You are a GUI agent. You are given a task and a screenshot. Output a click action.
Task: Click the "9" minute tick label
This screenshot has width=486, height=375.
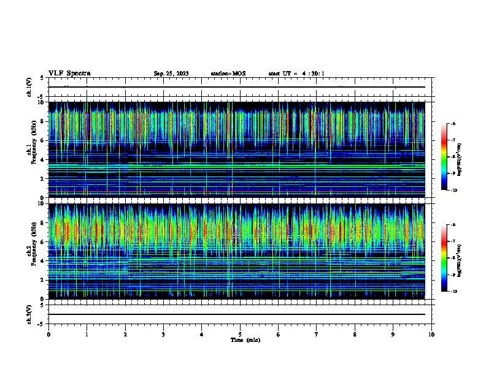(393, 335)
